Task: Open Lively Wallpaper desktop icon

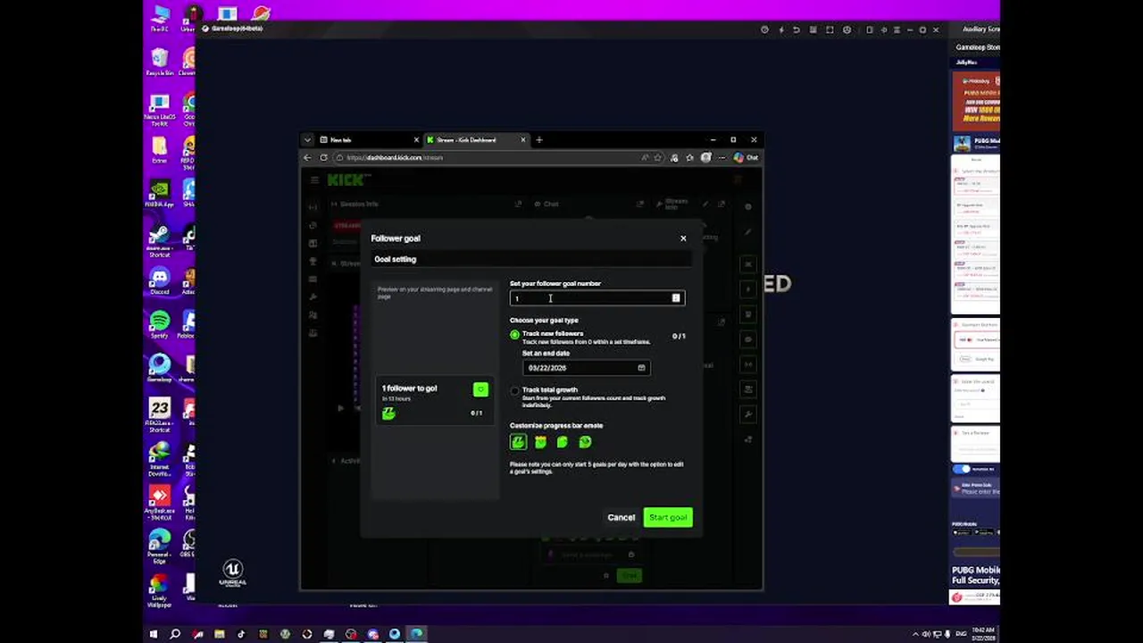Action: click(158, 590)
